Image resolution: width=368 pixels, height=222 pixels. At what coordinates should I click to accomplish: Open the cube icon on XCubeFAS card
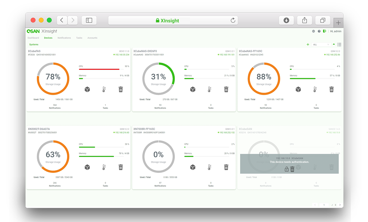pyautogui.click(x=87, y=89)
